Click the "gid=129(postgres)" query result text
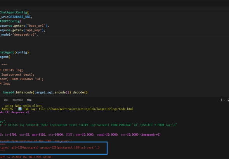This screenshot has width=229, height=159. 25,147
